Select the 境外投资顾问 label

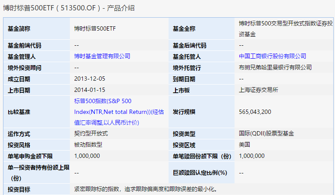25,68
